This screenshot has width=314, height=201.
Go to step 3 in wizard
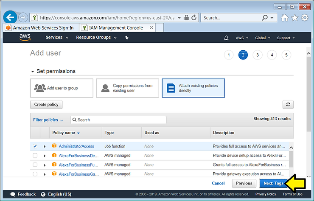click(257, 55)
